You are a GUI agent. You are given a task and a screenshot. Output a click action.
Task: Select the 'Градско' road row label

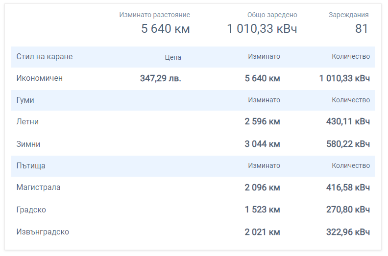coord(31,210)
